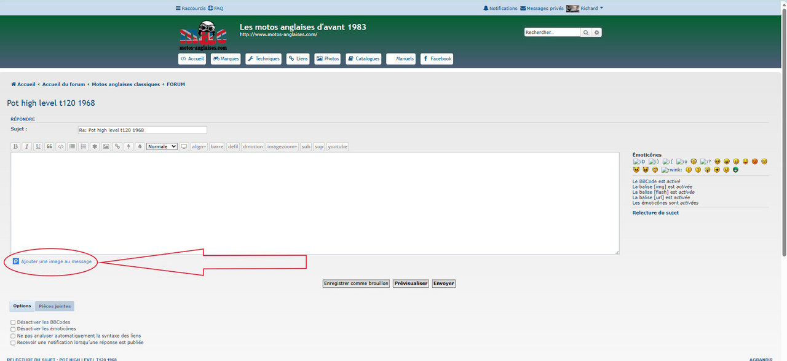This screenshot has height=361, width=787.
Task: Apply bold formatting with the B button
Action: pos(16,146)
